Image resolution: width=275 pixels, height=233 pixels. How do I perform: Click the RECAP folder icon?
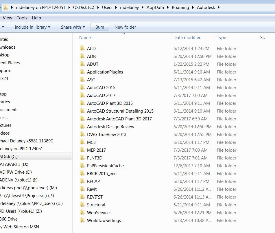coord(82,181)
